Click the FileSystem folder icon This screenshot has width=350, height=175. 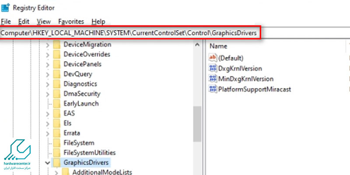57,143
